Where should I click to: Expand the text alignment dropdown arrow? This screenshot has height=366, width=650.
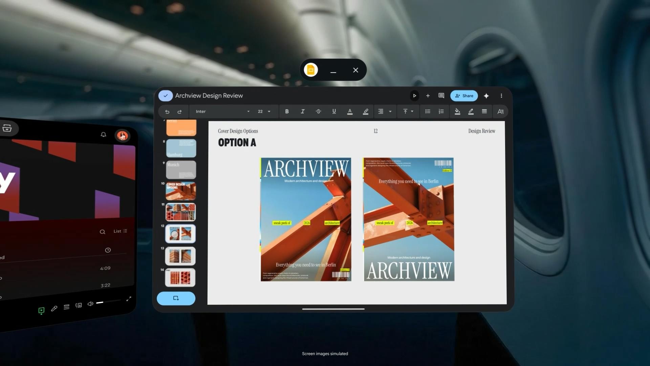(390, 111)
